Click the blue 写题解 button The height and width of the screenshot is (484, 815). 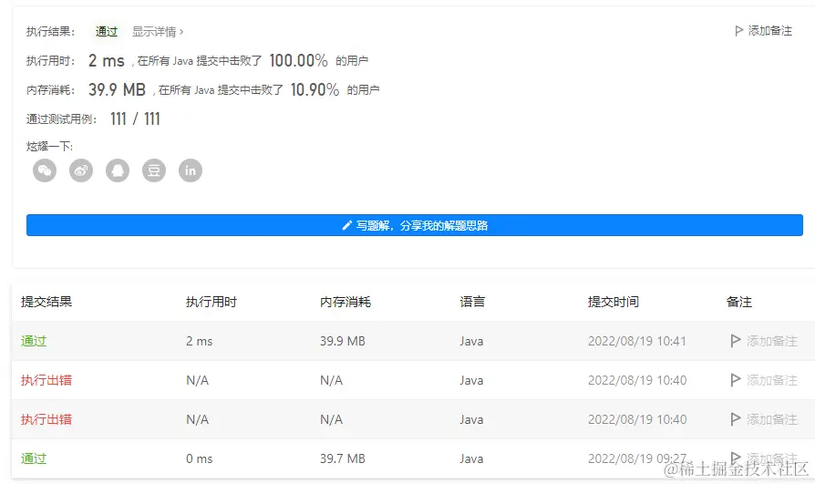[415, 225]
